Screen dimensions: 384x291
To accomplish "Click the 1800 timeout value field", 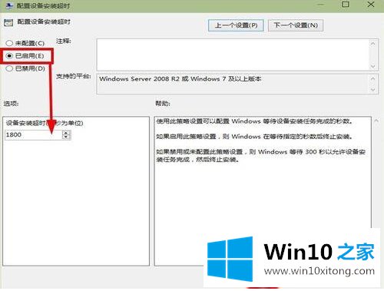I will [x=34, y=134].
